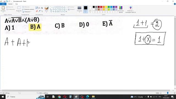Collapse the ribbon with the chevron
Image resolution: width=176 pixels, height=99 pixels.
click(x=172, y=4)
